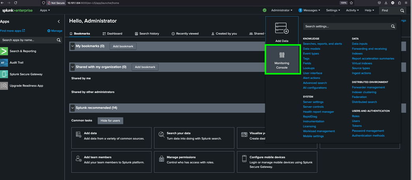
Task: Click the Find input box
Action: tap(393, 11)
